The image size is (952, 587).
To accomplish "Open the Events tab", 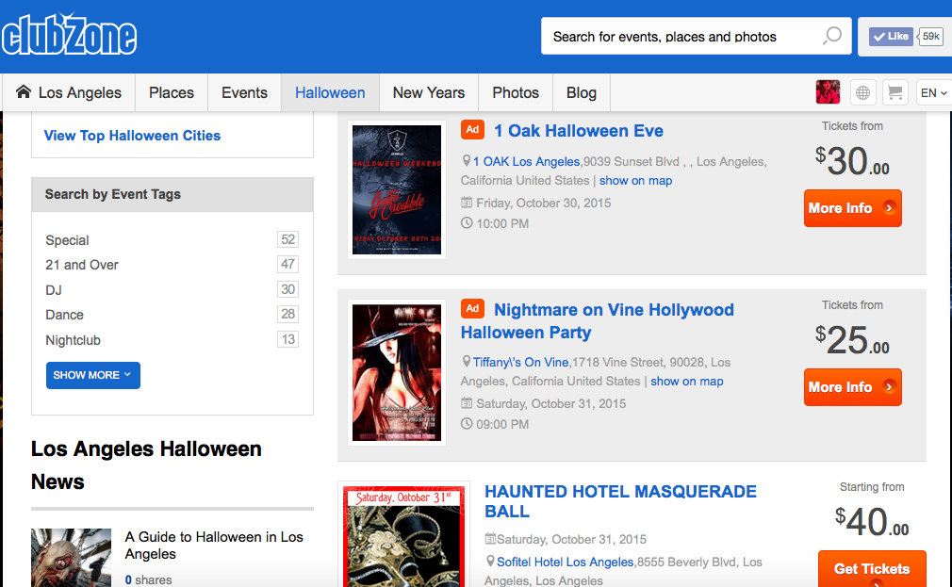I will tap(244, 93).
